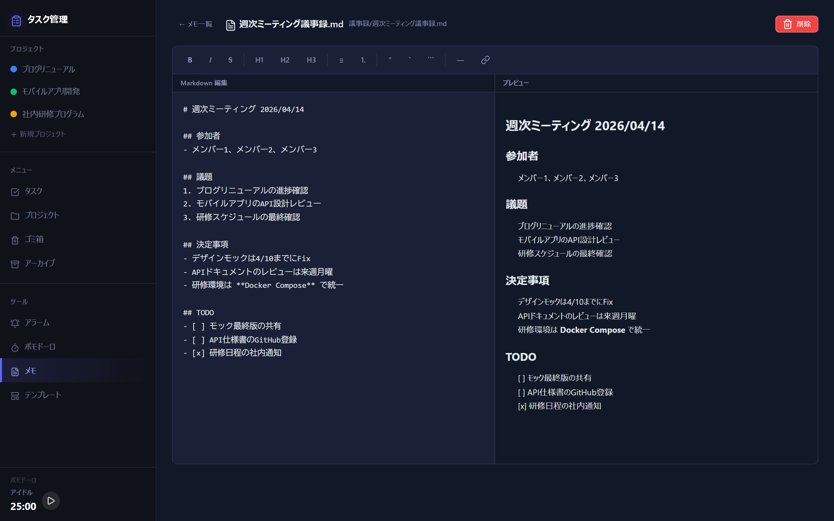The width and height of the screenshot is (834, 521).
Task: Open the ポモドーロ tool
Action: [78, 347]
